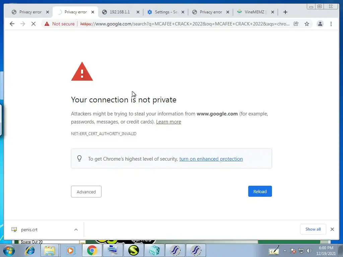Open Chrome three-dot menu

pos(331,24)
